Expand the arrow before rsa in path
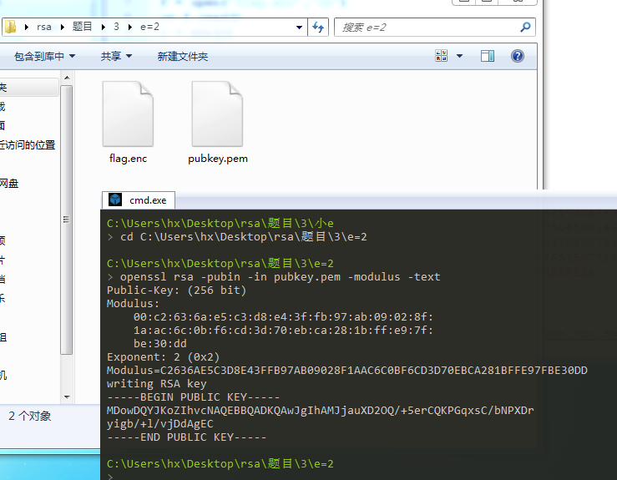This screenshot has width=617, height=480. point(27,28)
